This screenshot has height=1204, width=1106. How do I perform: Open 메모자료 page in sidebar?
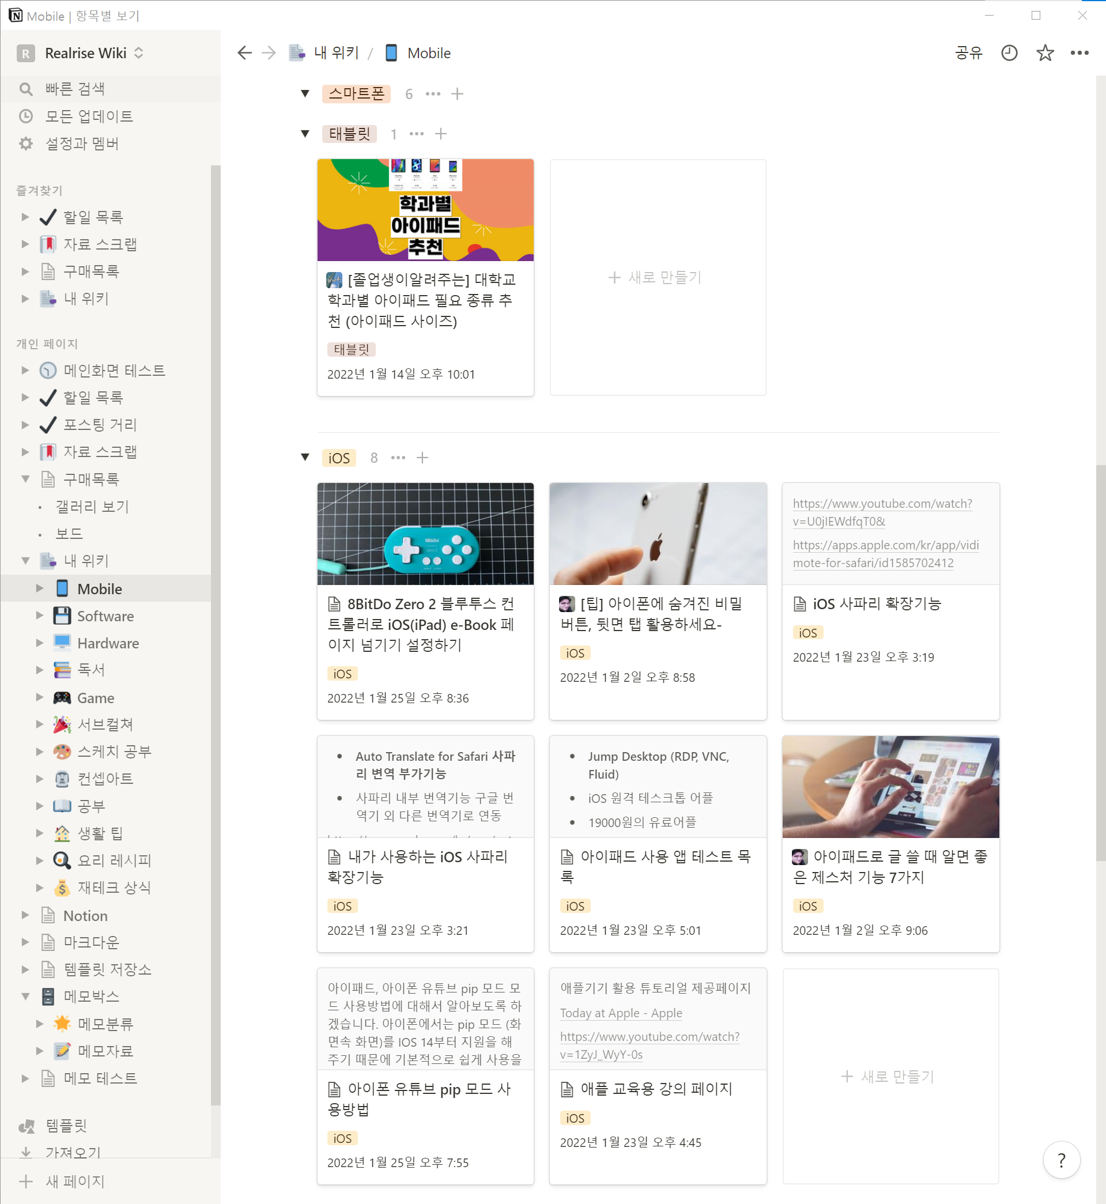point(105,1051)
